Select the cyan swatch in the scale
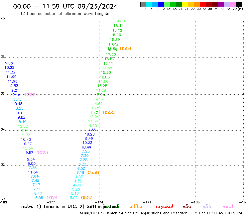Image resolution: width=246 pixels, height=216 pixels. (x=149, y=4)
